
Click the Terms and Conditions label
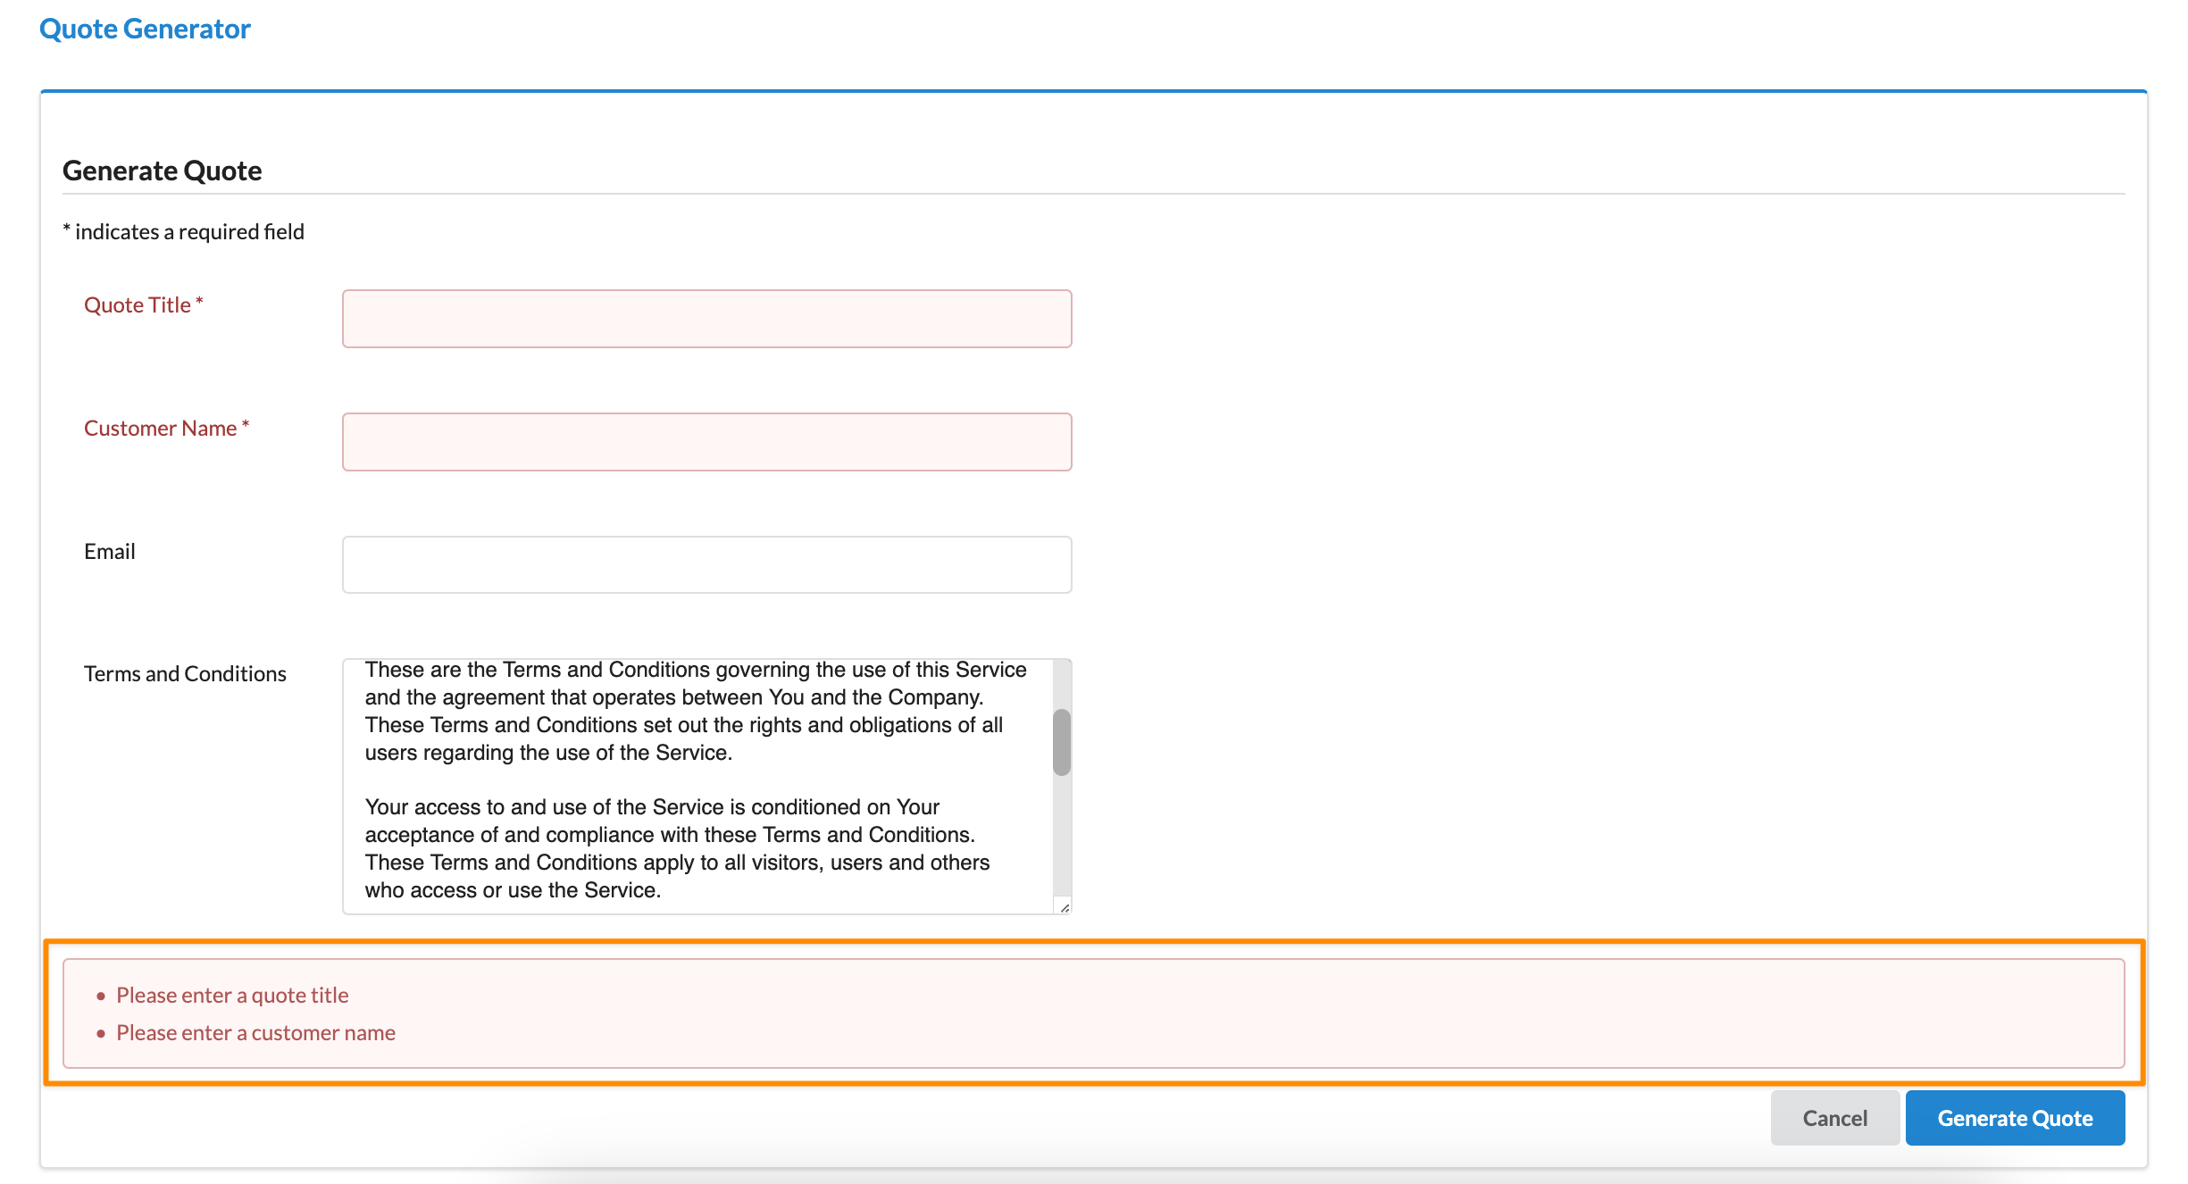(185, 674)
